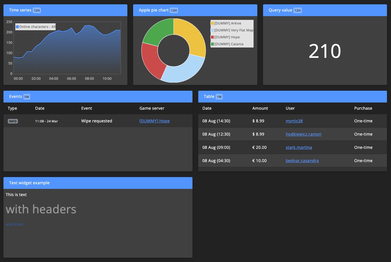Click the INFO badge in the Events row
The width and height of the screenshot is (391, 262).
click(13, 121)
